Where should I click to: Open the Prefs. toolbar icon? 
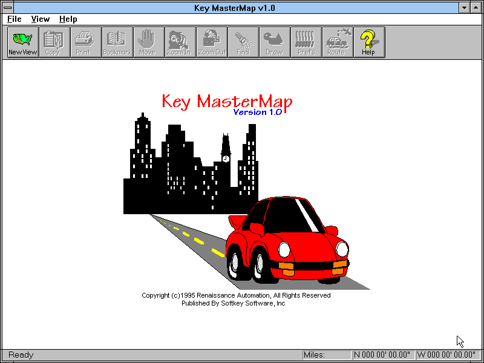[x=307, y=42]
